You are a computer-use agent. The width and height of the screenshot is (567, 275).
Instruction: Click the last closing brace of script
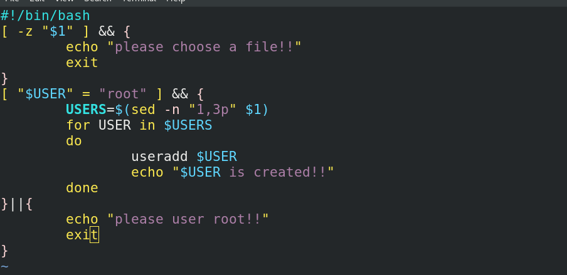click(x=4, y=251)
